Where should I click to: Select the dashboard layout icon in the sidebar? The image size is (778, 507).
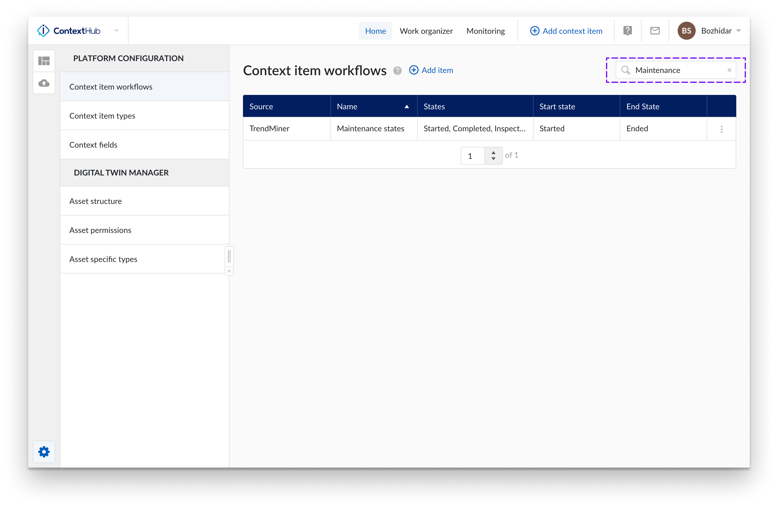(44, 61)
